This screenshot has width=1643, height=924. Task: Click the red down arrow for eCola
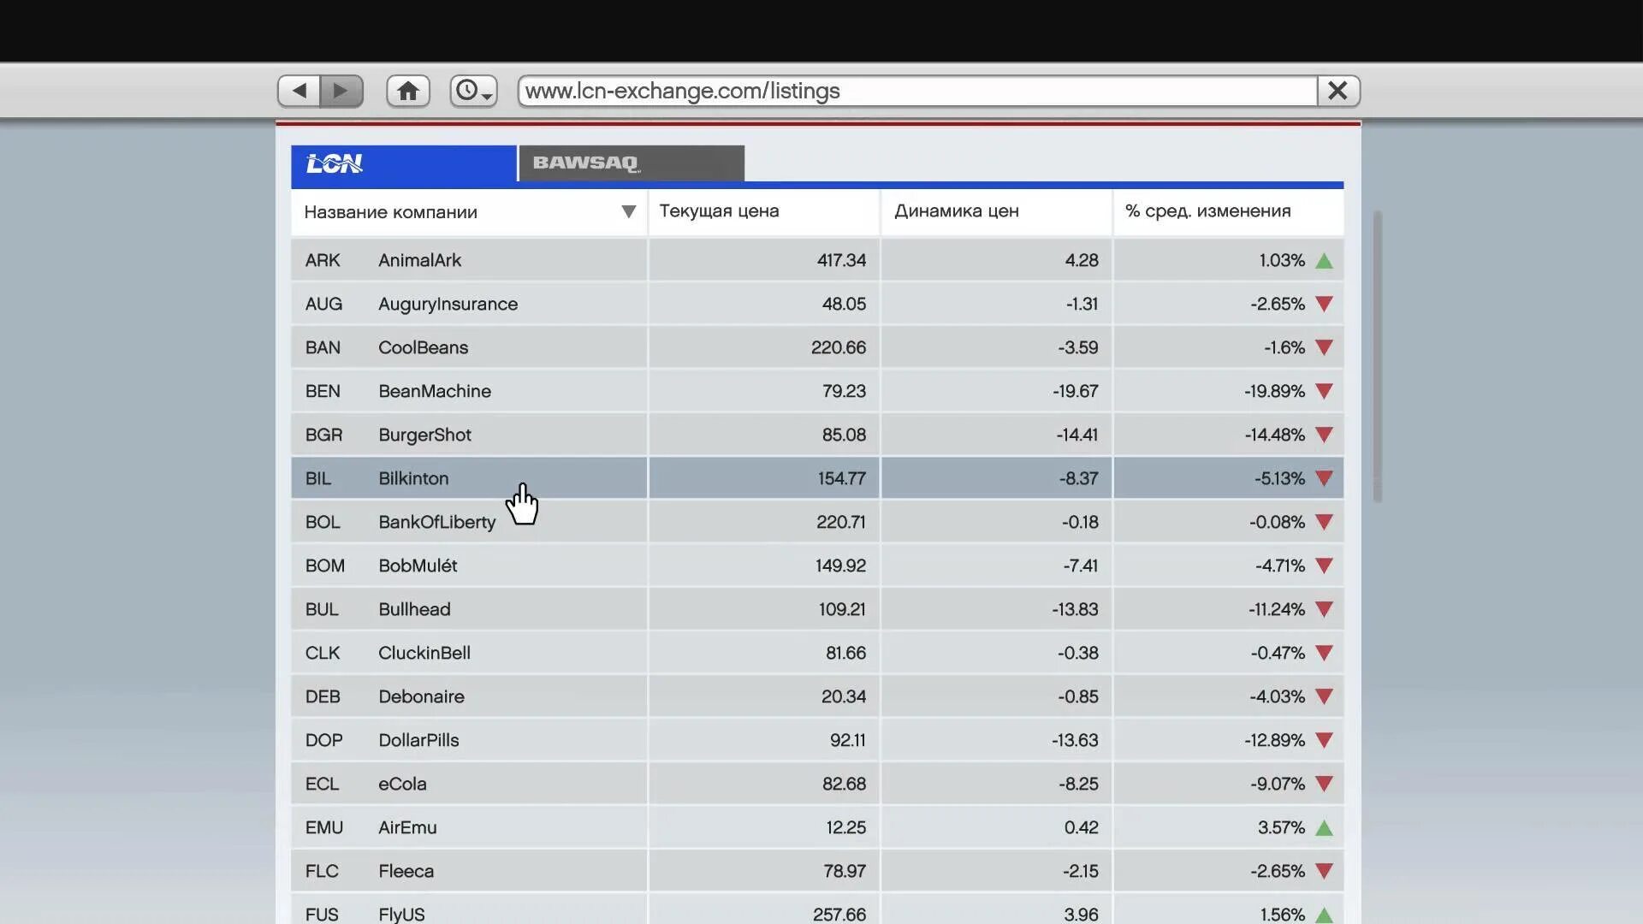(x=1324, y=784)
